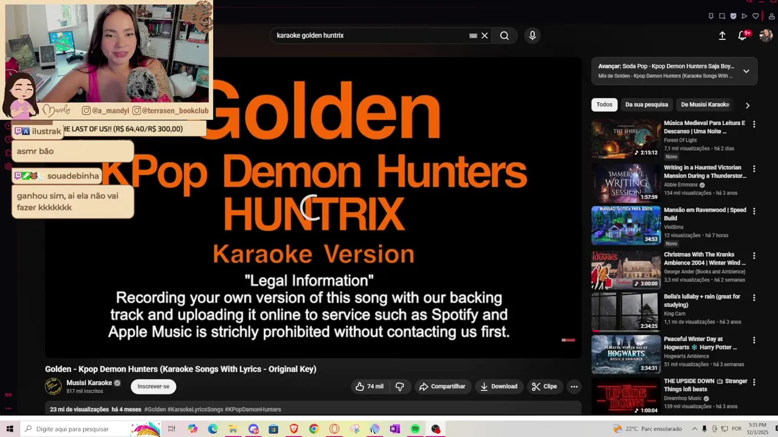
Task: Click the Clipe scissors button
Action: tap(544, 387)
